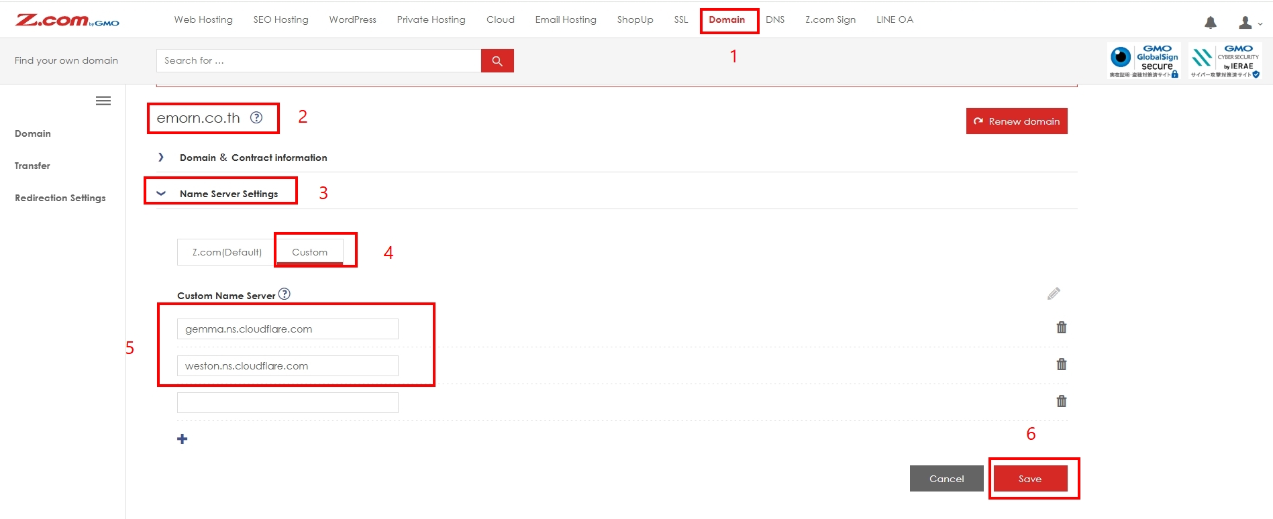The width and height of the screenshot is (1273, 519).
Task: Open account dropdown arrow next to user icon
Action: [1260, 24]
